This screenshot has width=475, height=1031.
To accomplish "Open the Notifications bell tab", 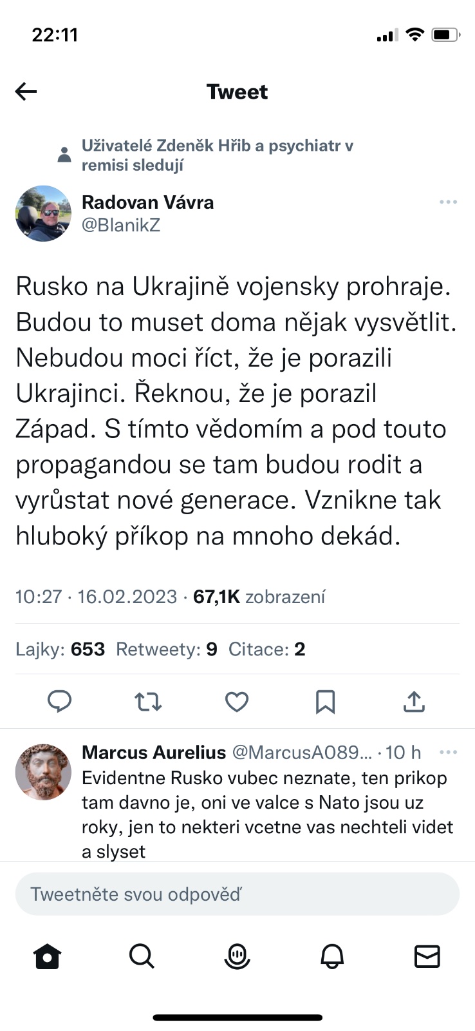I will coord(332,956).
